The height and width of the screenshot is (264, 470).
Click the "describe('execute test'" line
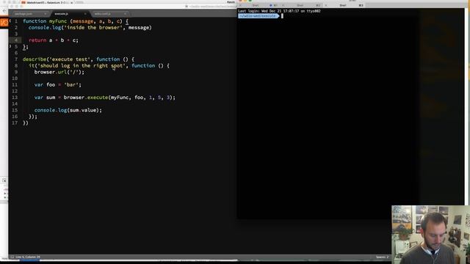click(79, 59)
